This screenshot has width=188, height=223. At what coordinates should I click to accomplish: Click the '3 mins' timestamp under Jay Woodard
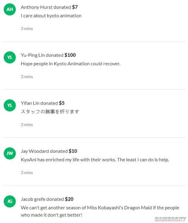tap(27, 173)
